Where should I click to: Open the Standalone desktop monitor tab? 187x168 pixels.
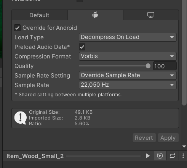151,15
